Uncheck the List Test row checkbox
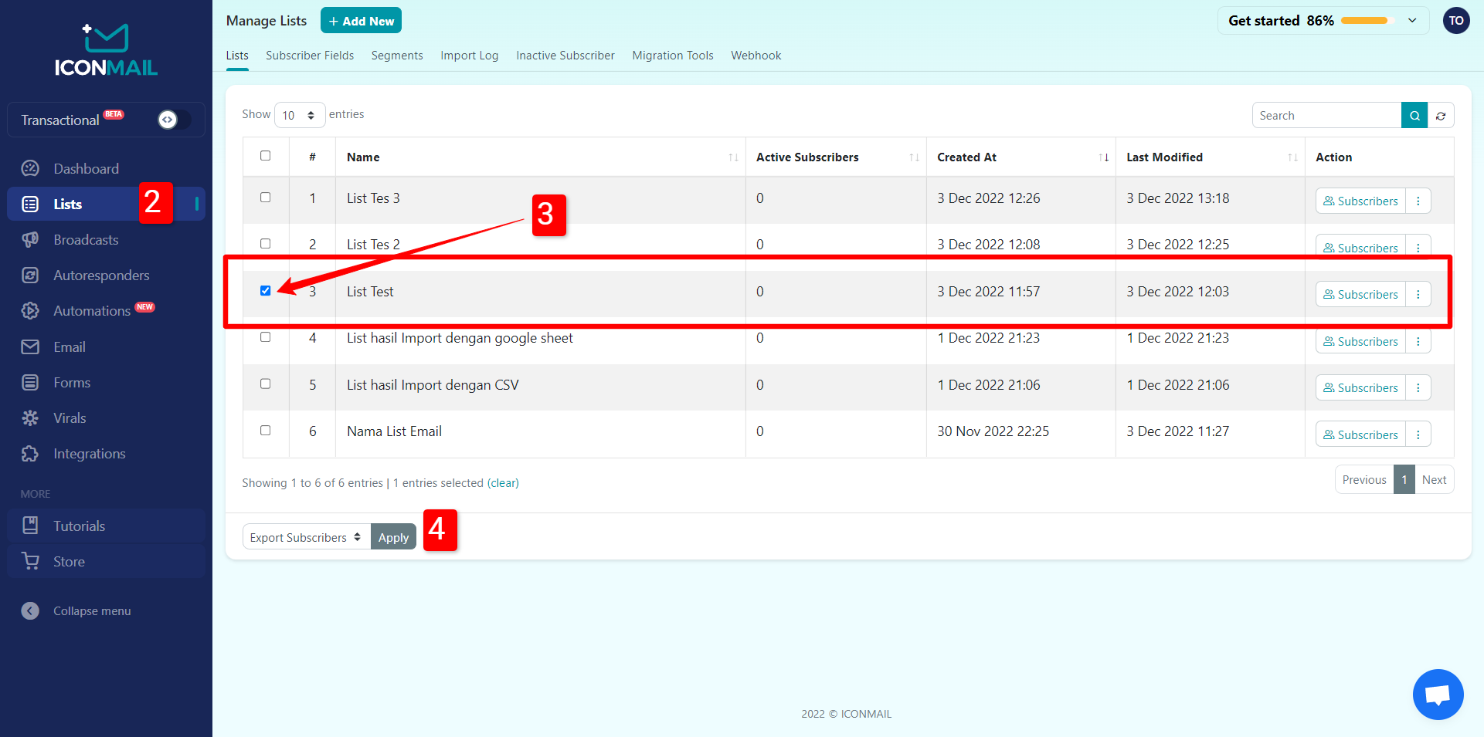 click(266, 291)
